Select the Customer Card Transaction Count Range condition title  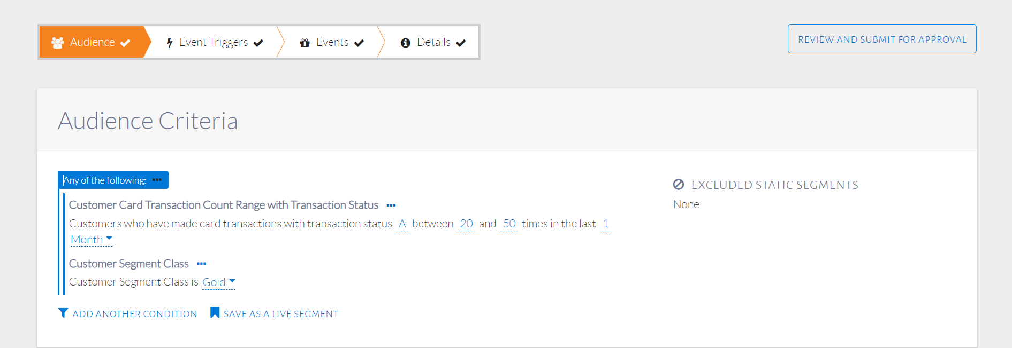(224, 205)
